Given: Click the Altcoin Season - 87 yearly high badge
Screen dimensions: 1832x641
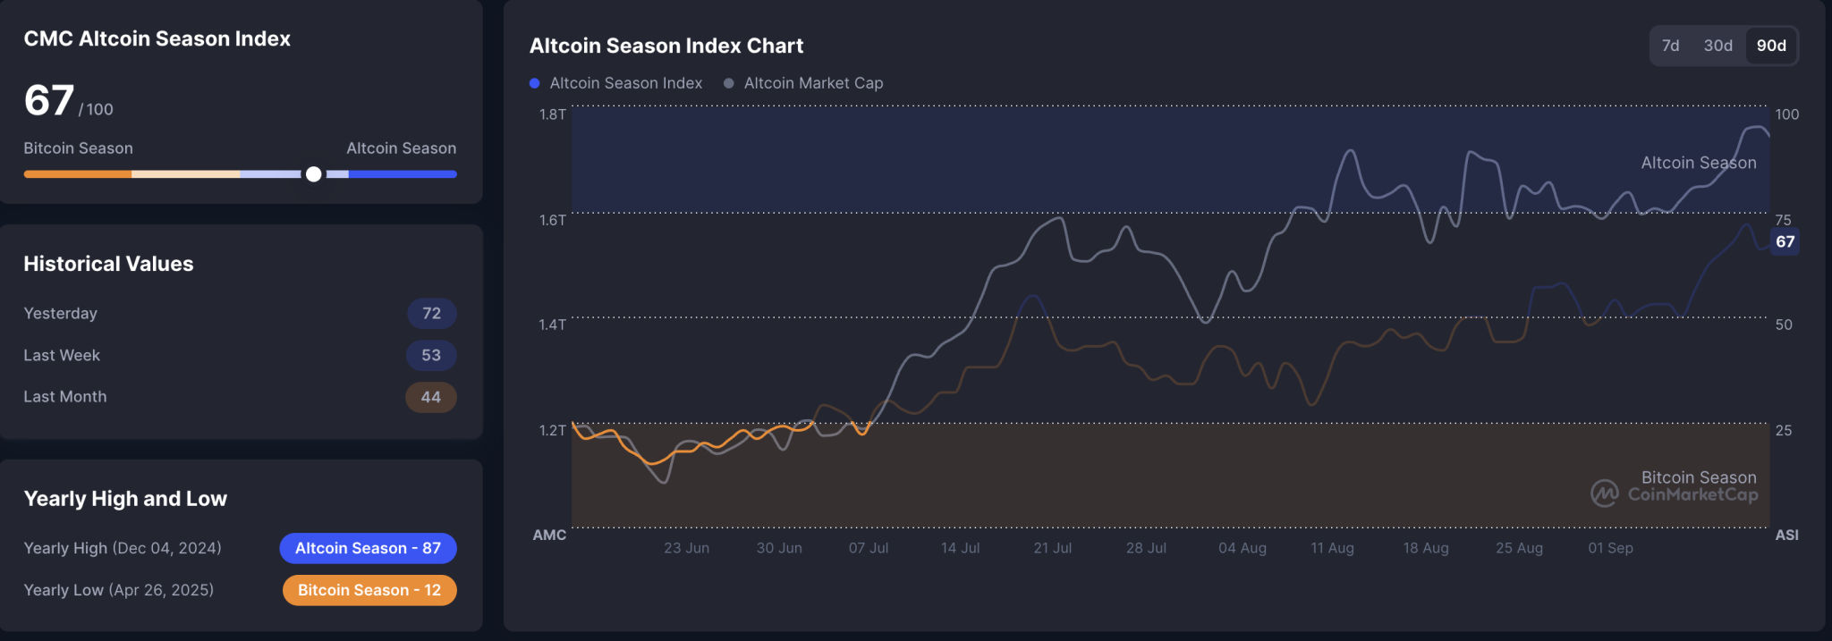Looking at the screenshot, I should (369, 548).
